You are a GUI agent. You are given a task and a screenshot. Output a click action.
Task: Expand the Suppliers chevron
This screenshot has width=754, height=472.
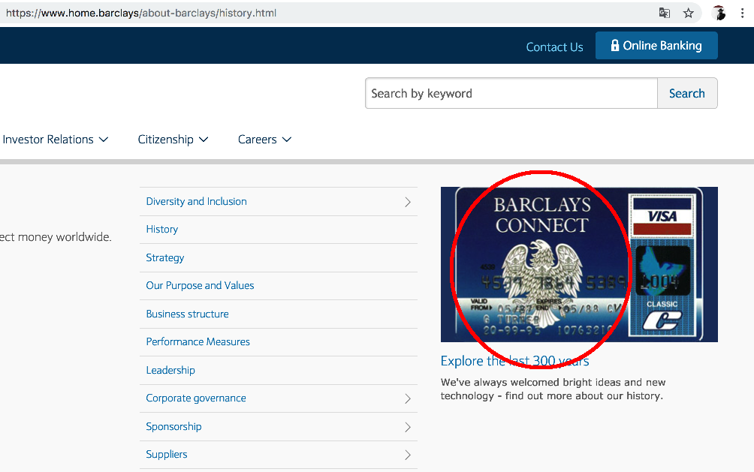coord(407,455)
